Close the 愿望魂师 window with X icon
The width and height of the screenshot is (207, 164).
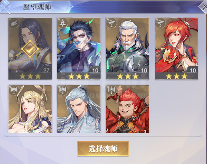(x=204, y=7)
